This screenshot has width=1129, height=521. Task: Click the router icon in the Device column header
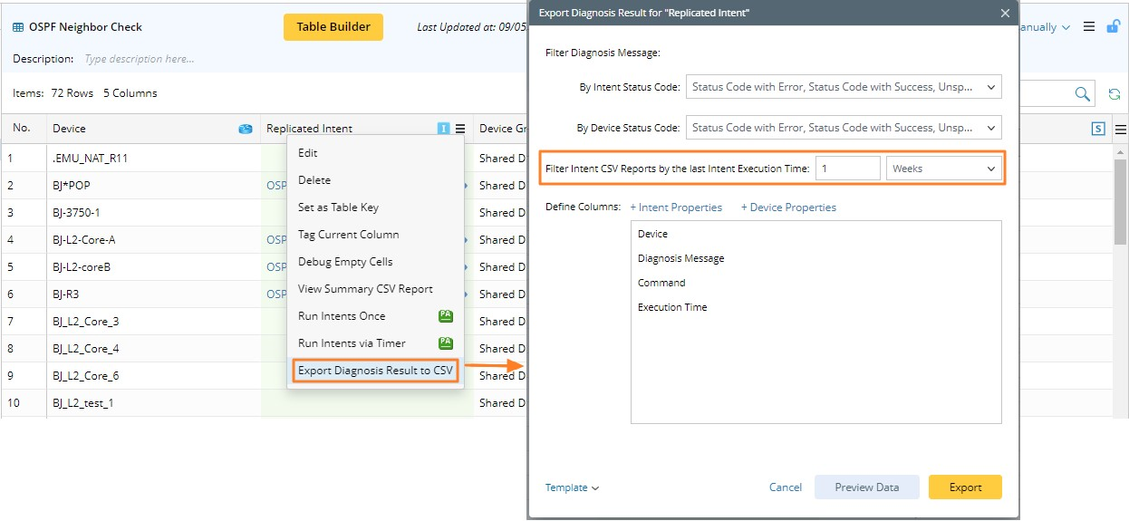click(245, 129)
